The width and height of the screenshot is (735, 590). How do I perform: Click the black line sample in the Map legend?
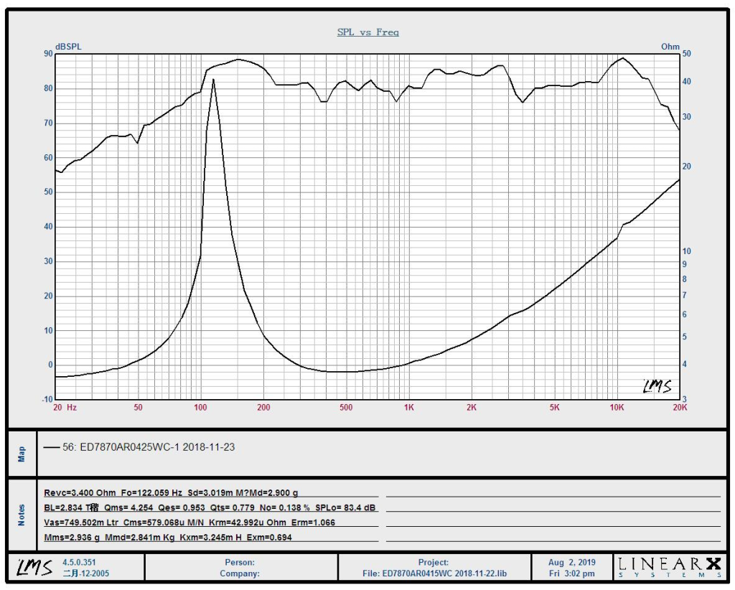click(52, 447)
